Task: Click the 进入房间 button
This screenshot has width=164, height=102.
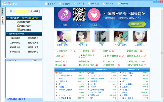Action: coord(34,11)
